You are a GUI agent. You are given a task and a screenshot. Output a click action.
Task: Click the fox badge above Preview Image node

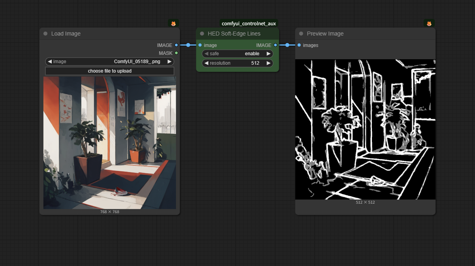(429, 24)
